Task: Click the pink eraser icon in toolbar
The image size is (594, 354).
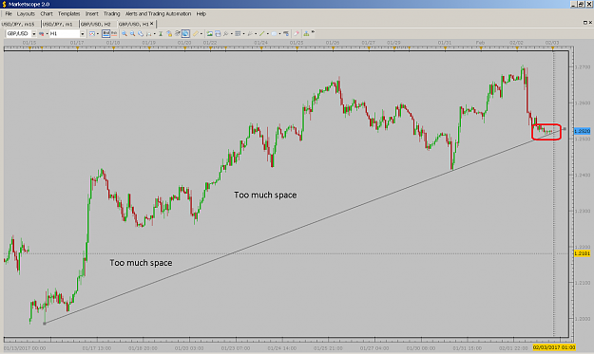Action: click(297, 33)
